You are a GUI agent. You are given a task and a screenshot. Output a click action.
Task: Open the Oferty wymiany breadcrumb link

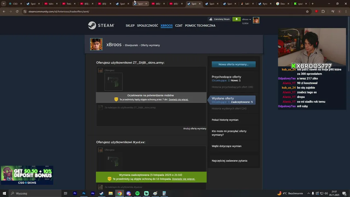pos(150,45)
